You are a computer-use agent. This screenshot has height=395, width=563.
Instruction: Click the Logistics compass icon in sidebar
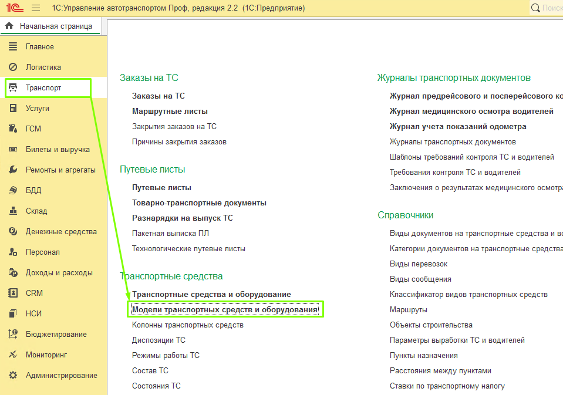click(x=13, y=67)
